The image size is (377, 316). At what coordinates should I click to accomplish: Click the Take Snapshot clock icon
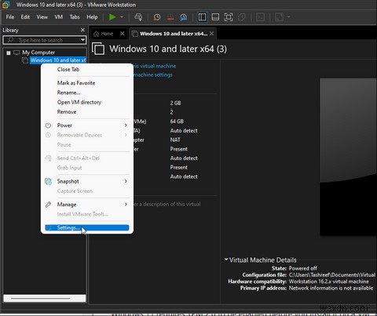coord(157,17)
